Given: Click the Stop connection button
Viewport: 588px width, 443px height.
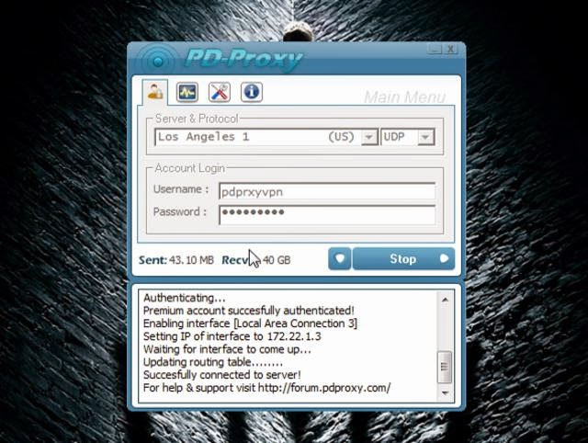Looking at the screenshot, I should (x=403, y=259).
